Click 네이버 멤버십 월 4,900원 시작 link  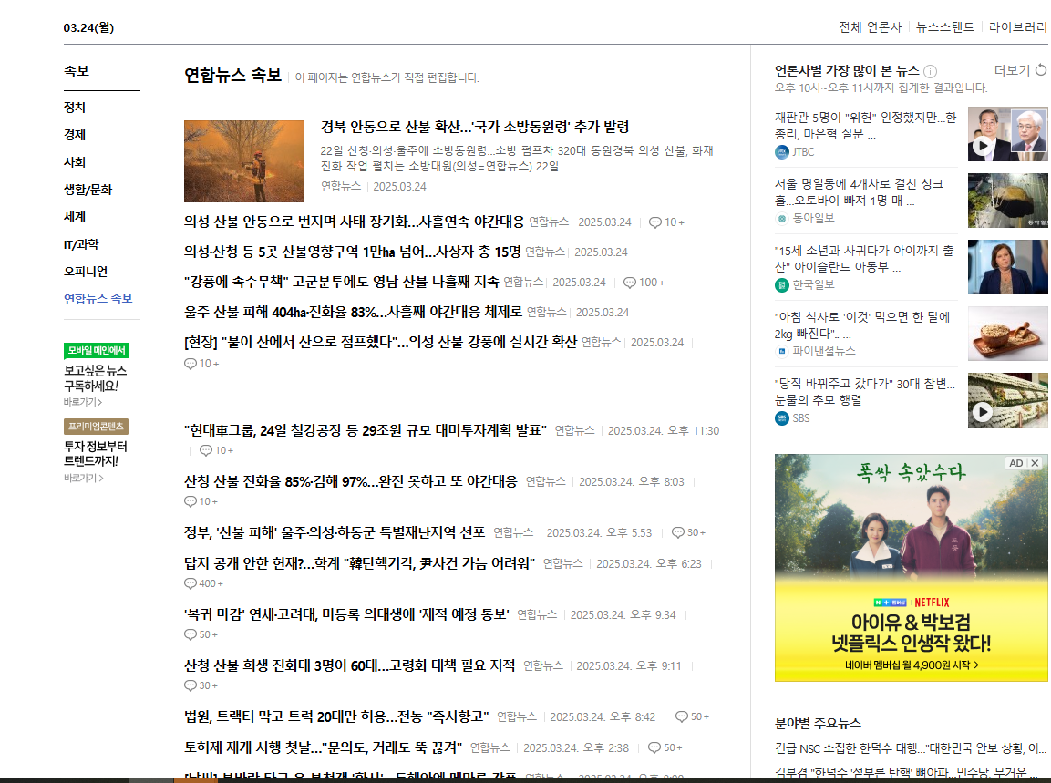[x=912, y=665]
